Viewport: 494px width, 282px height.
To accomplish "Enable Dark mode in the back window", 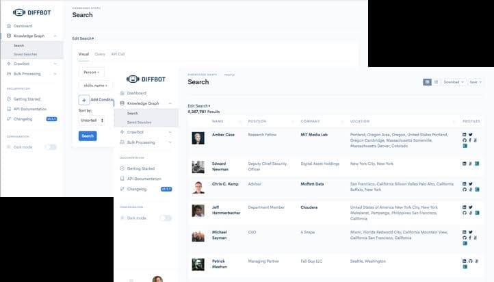I will click(51, 146).
